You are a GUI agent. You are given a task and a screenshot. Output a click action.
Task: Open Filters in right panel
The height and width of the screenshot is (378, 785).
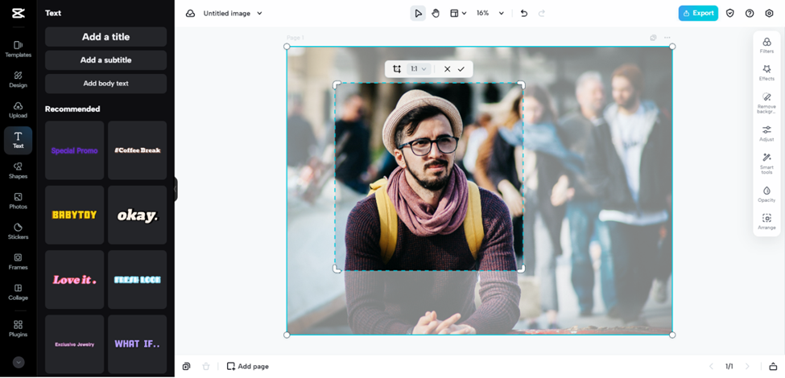766,45
